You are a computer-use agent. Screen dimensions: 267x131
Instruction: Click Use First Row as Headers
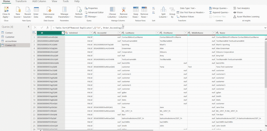pos(190,12)
